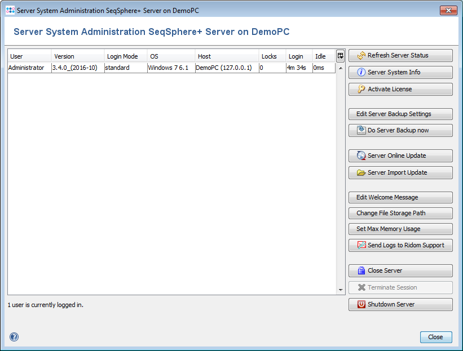Click the 3.4.0_(2016-10) version cell

click(78, 68)
